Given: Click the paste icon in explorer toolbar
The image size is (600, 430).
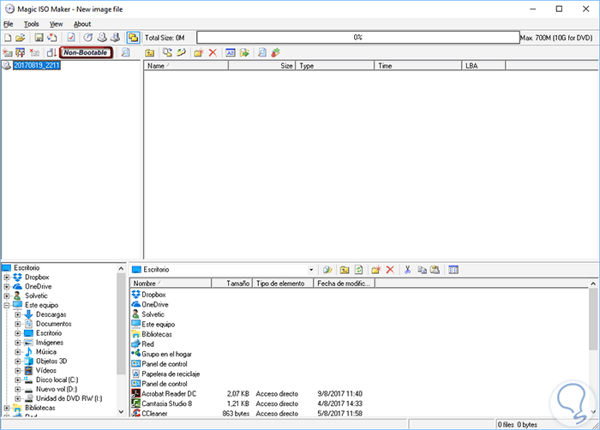Looking at the screenshot, I should (x=435, y=270).
